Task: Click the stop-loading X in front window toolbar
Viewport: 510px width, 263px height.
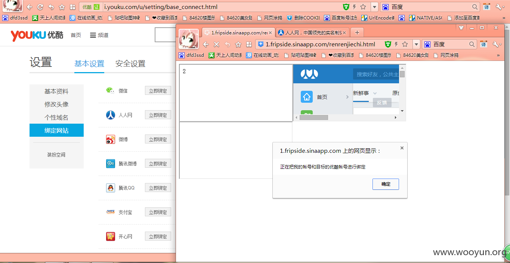Action: click(216, 44)
